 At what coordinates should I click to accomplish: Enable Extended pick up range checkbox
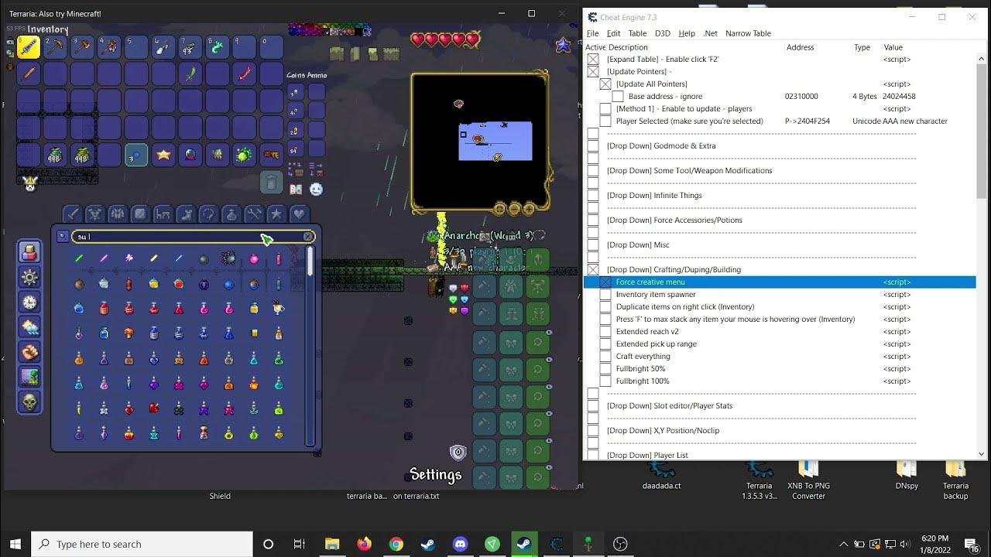point(605,344)
